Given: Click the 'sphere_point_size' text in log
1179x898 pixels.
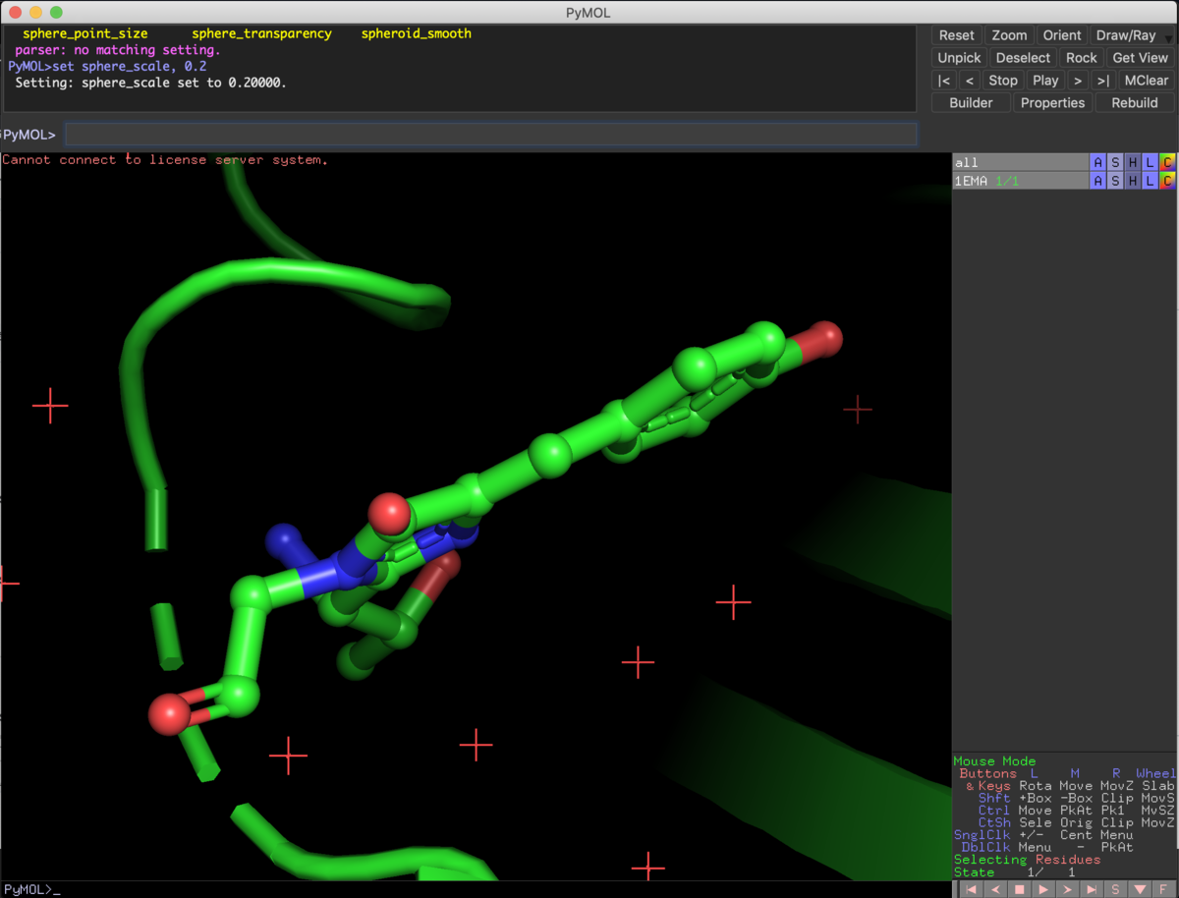Looking at the screenshot, I should (84, 33).
